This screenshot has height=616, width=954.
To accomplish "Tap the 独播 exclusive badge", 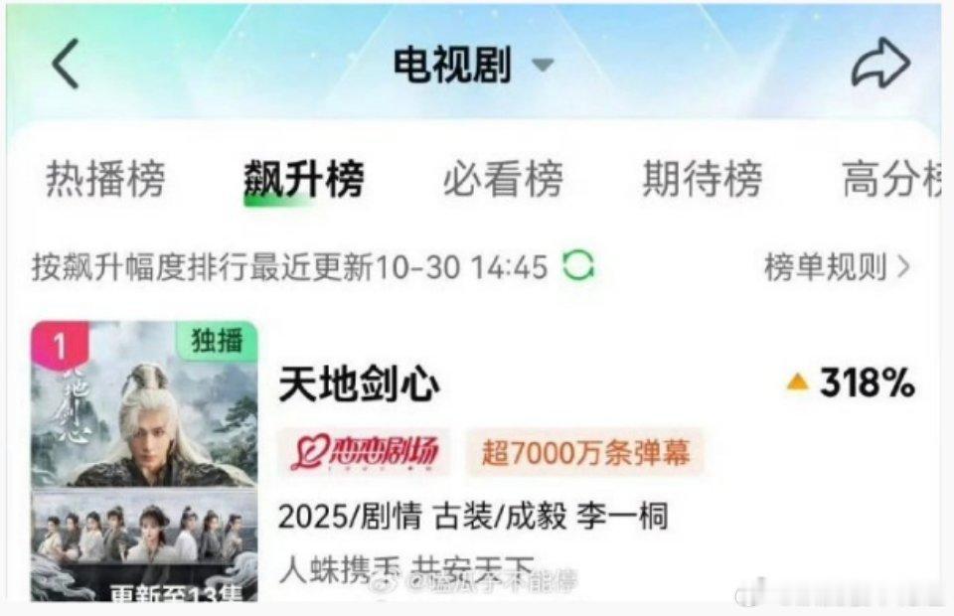I will (217, 340).
